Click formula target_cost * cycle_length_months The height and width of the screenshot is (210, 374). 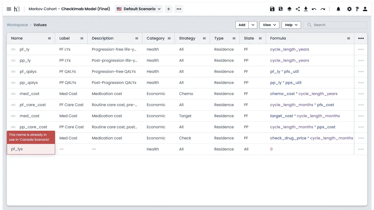pyautogui.click(x=305, y=116)
